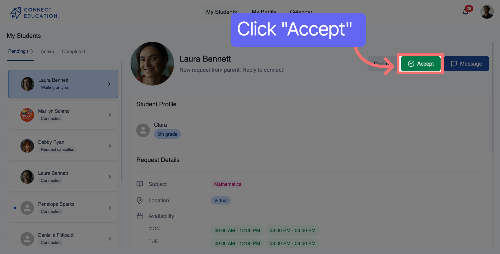Click Clara's student avatar icon

coord(143,130)
